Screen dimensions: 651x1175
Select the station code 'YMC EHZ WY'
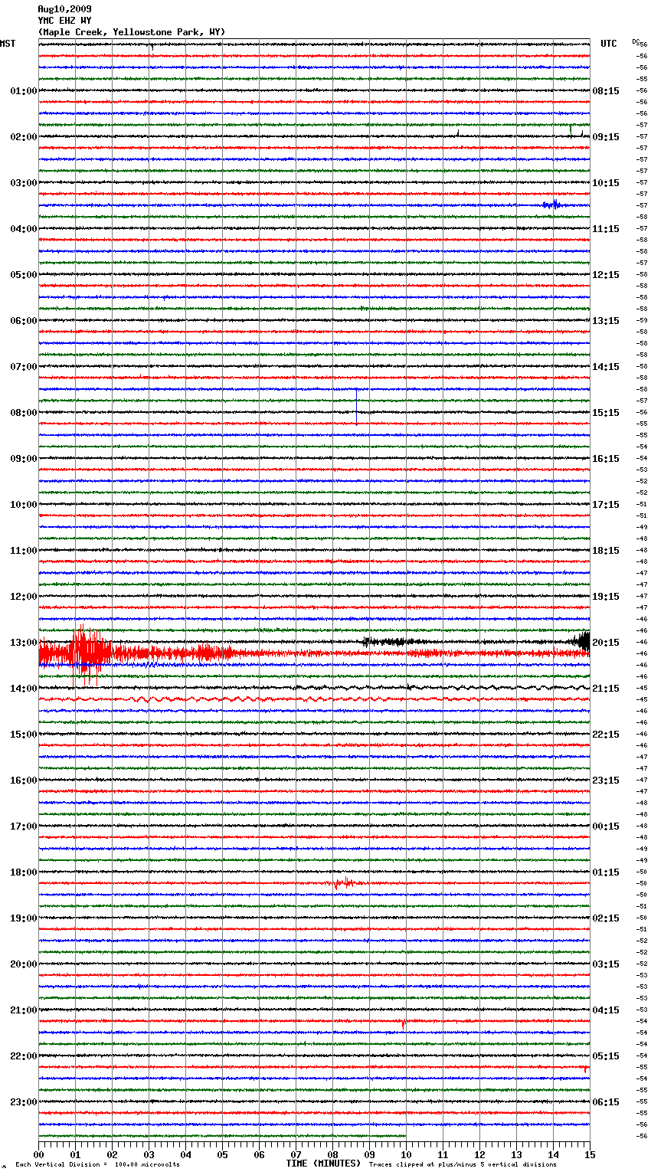[x=64, y=21]
